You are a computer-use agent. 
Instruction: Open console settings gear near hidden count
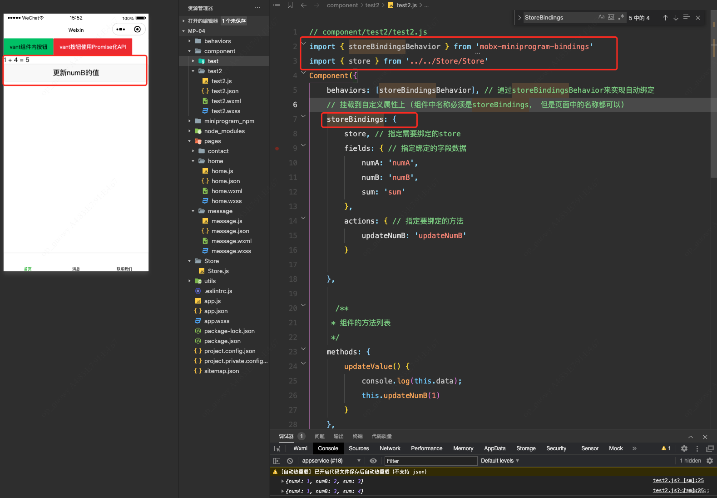[x=710, y=461]
